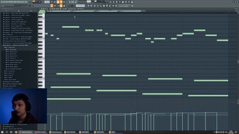Click the save project icon
Viewport: 239px width, 134px height.
[123, 2]
